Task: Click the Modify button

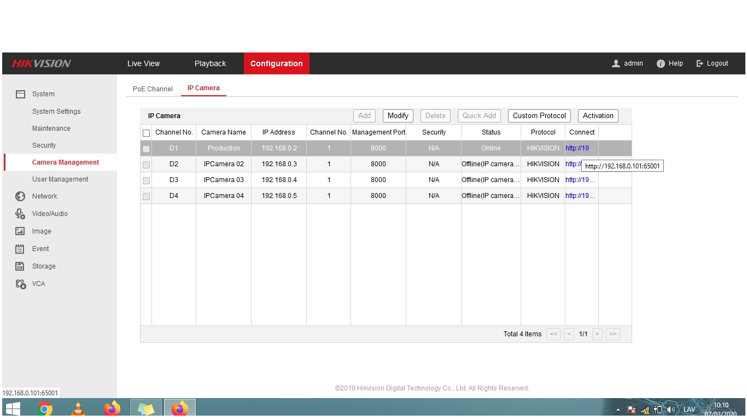Action: point(398,116)
